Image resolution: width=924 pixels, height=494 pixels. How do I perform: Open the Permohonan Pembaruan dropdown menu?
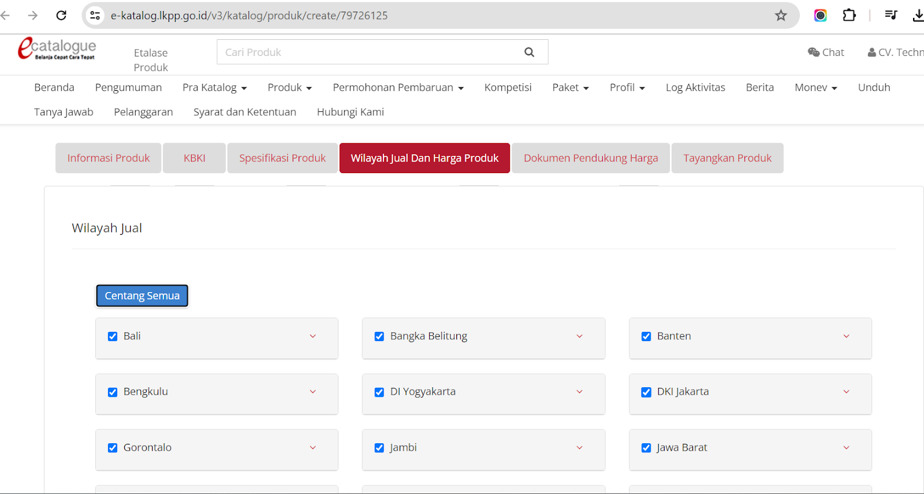coord(398,88)
